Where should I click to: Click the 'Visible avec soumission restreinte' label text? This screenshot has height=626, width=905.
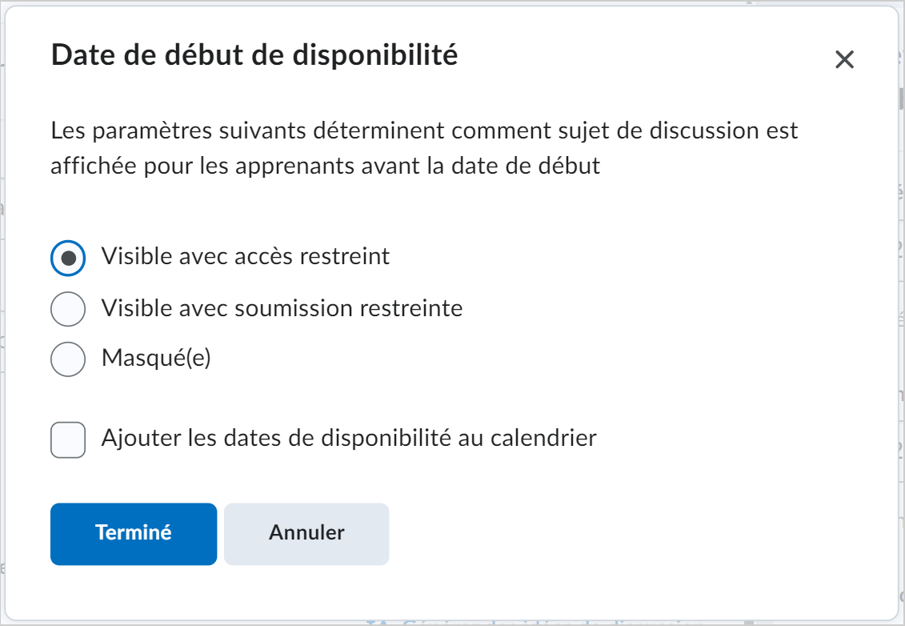point(282,308)
